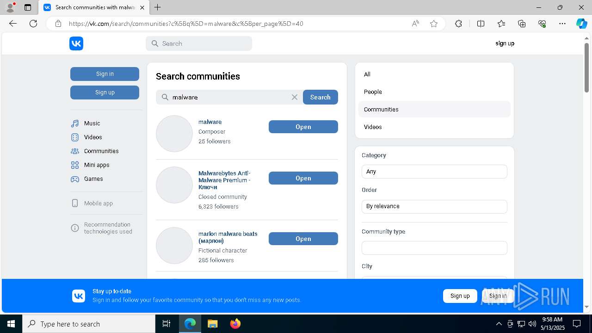Toggle Read aloud in address bar
592x333 pixels.
[415, 24]
